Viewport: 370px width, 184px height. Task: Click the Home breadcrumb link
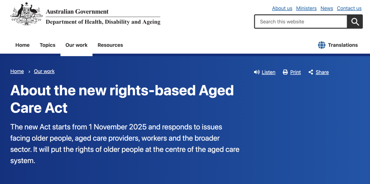(x=17, y=71)
